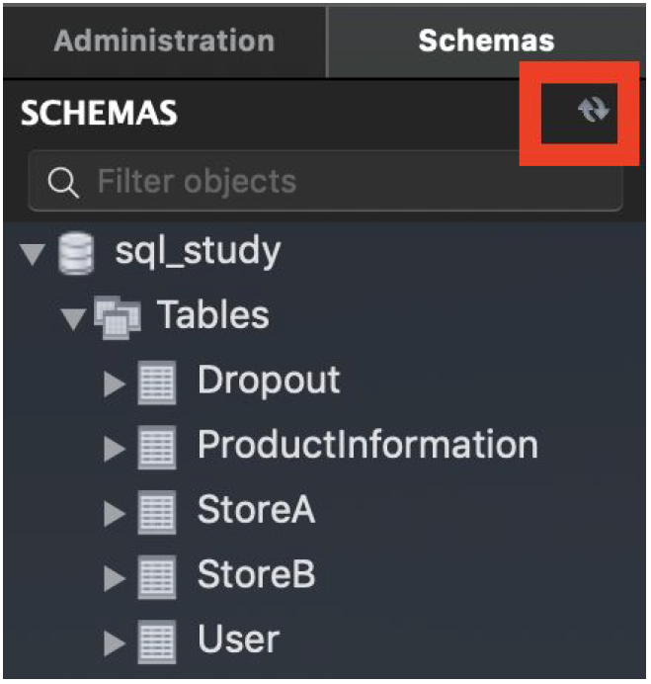The image size is (651, 684).
Task: Click the magnifier icon in filter box
Action: point(63,182)
